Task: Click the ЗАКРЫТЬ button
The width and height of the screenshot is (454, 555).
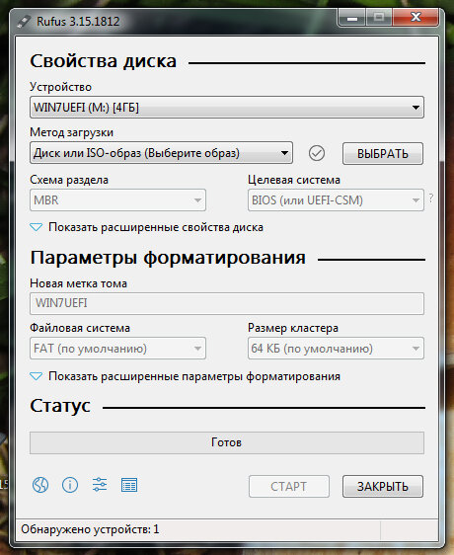Action: pyautogui.click(x=383, y=486)
